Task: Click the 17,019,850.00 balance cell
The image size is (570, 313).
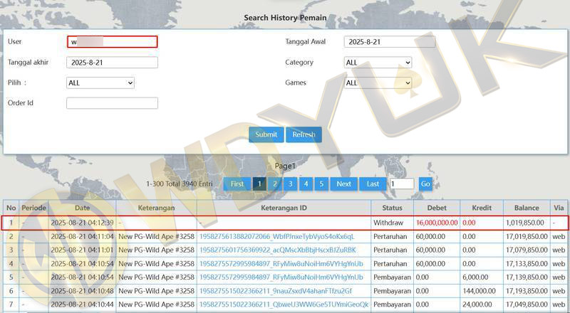Action: point(527,237)
